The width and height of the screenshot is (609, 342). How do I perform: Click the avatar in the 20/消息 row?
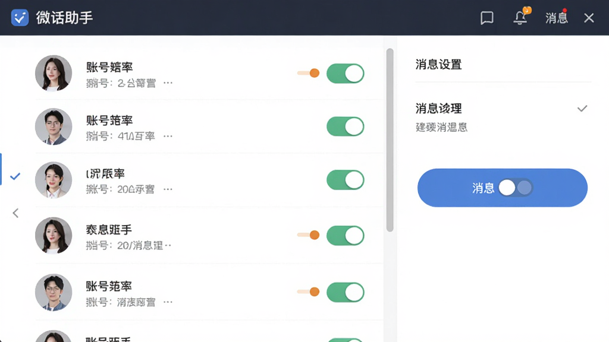54,235
